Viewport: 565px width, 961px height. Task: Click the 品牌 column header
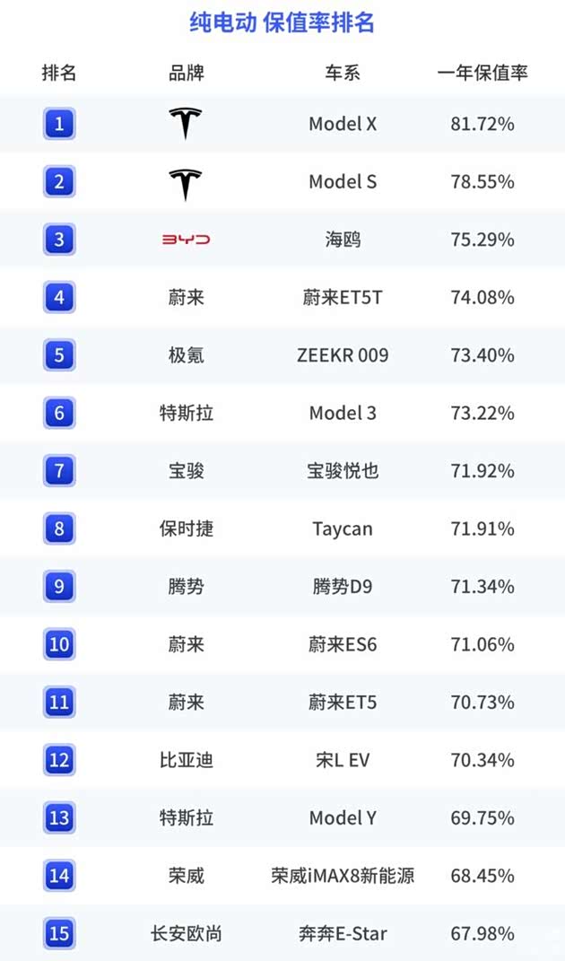[x=186, y=73]
